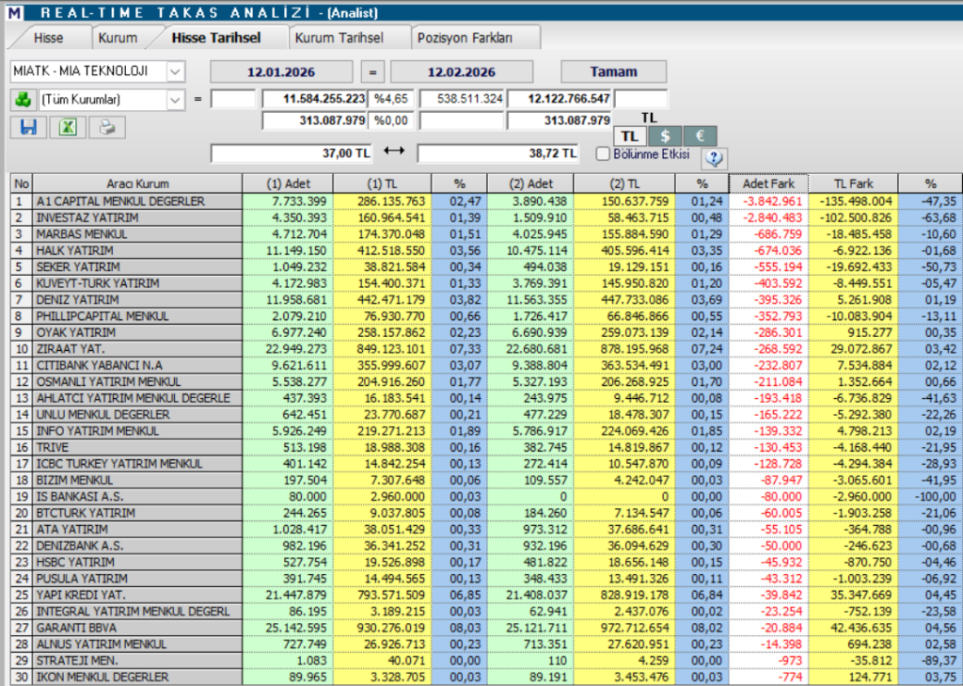
Task: Open the Pozisyon Farkları tab
Action: [x=465, y=38]
